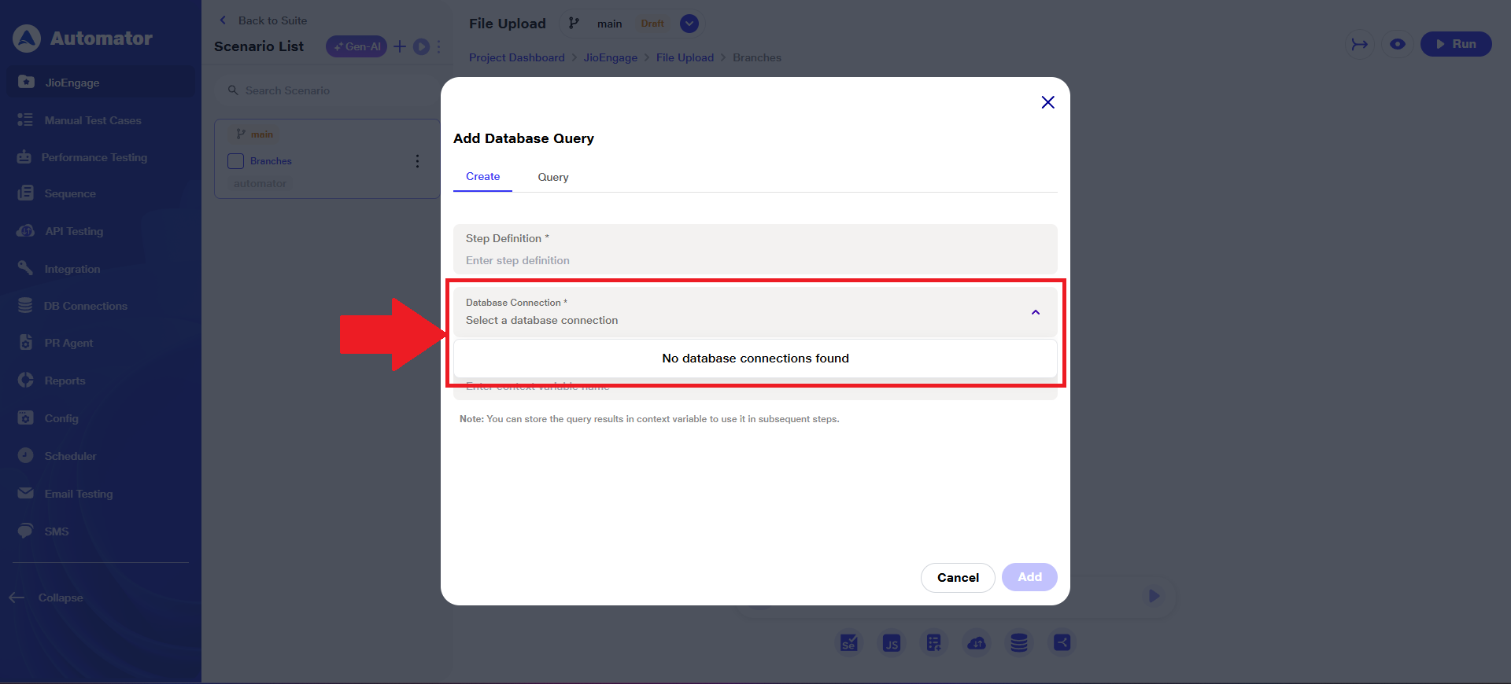Click the Selenium step icon in bottom toolbar
Viewport: 1511px width, 684px height.
tap(849, 643)
